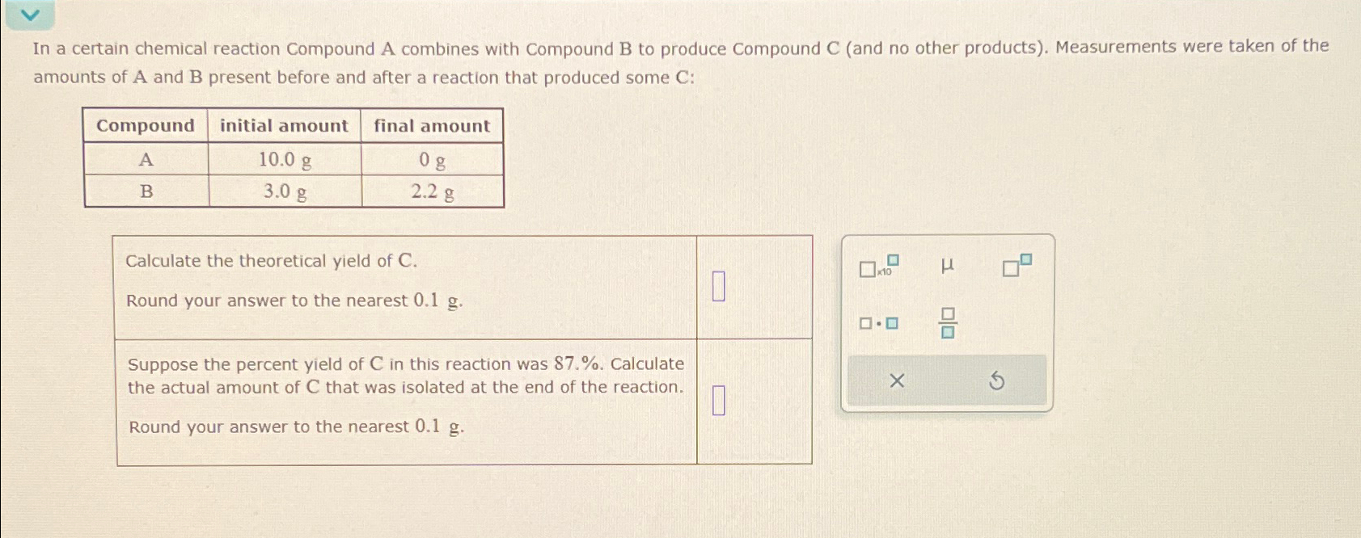Screen dimensions: 1361x538
Task: Collapse the problem using the top-left chevron
Action: click(x=32, y=14)
